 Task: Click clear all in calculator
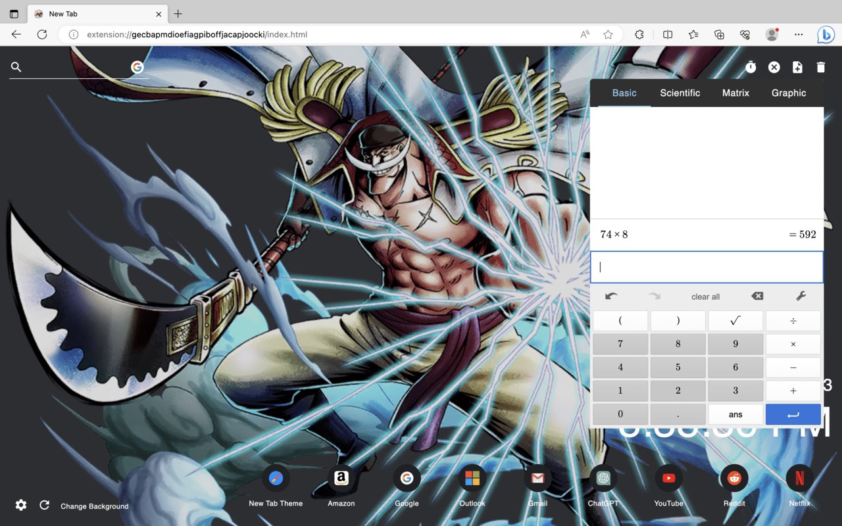pyautogui.click(x=706, y=297)
